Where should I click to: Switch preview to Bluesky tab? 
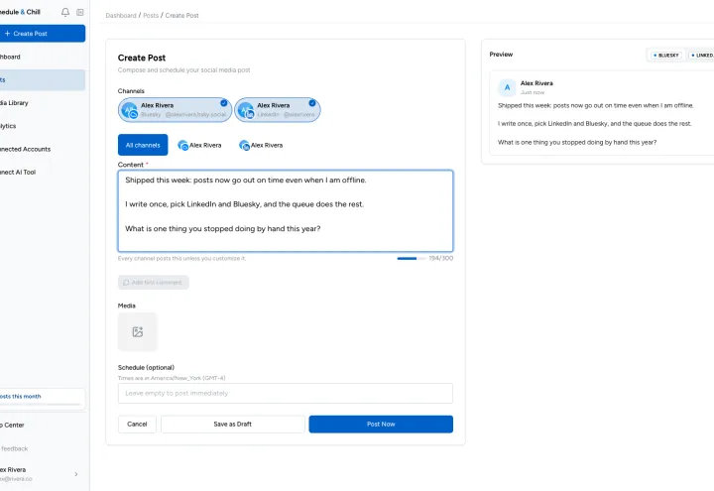point(665,56)
